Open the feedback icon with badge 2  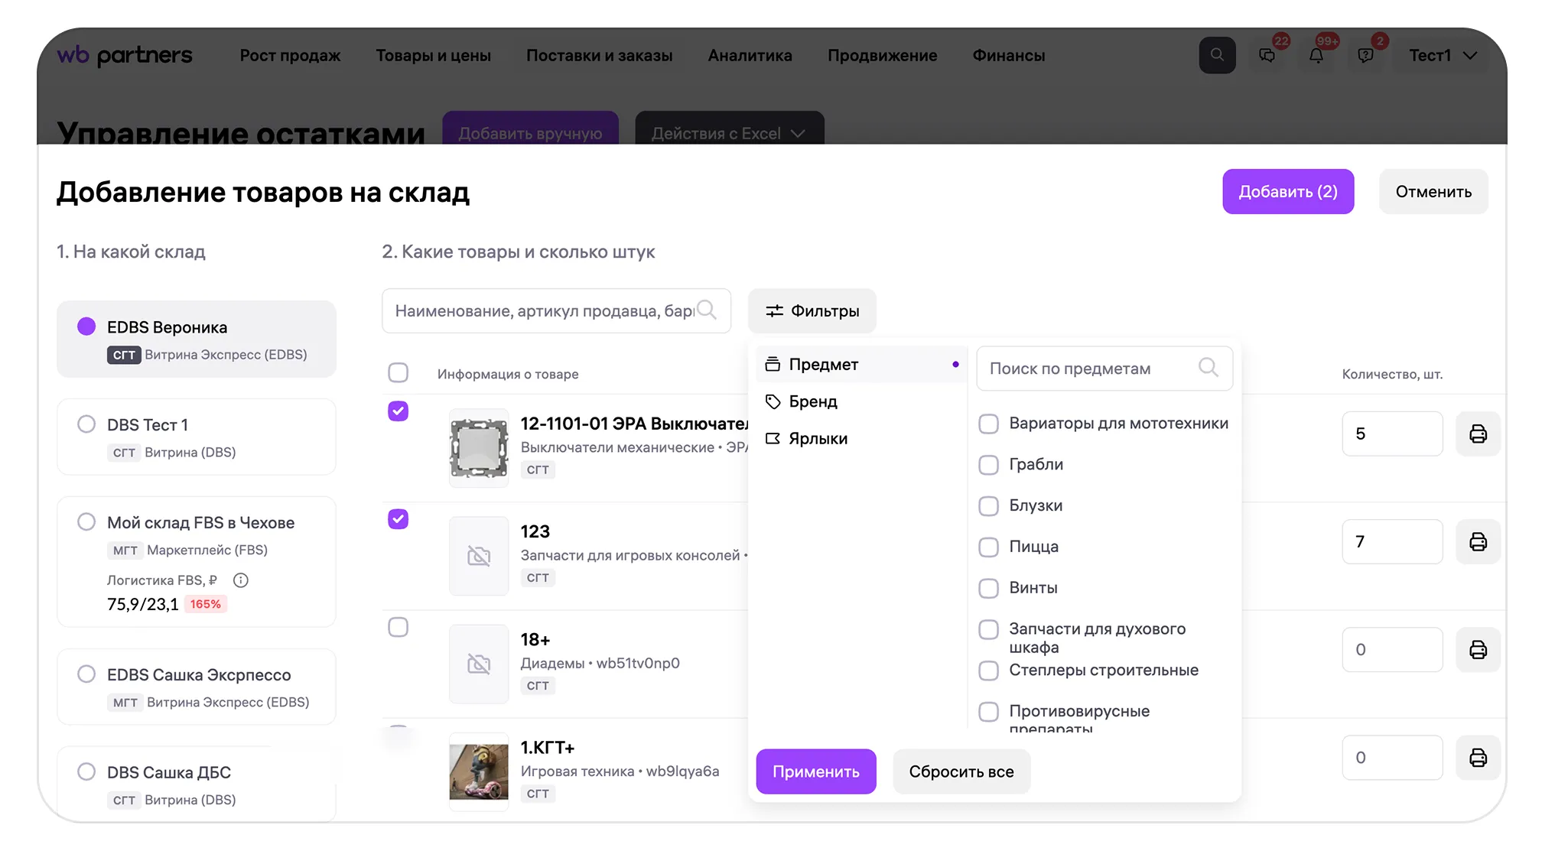(x=1365, y=56)
